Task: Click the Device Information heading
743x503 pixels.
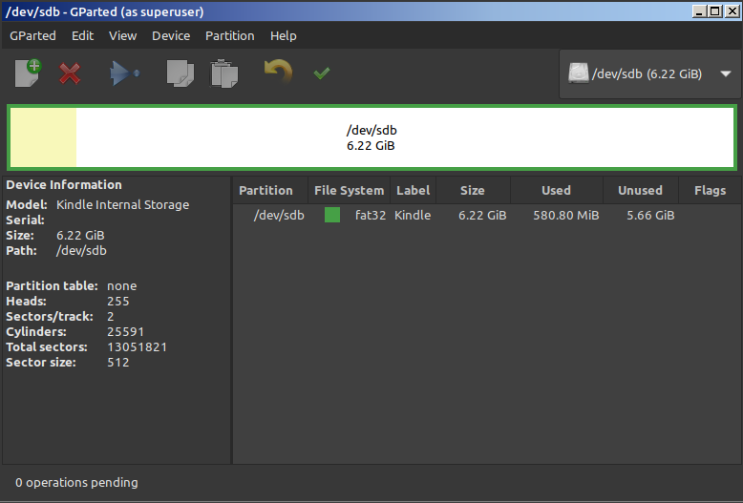Action: coord(64,185)
